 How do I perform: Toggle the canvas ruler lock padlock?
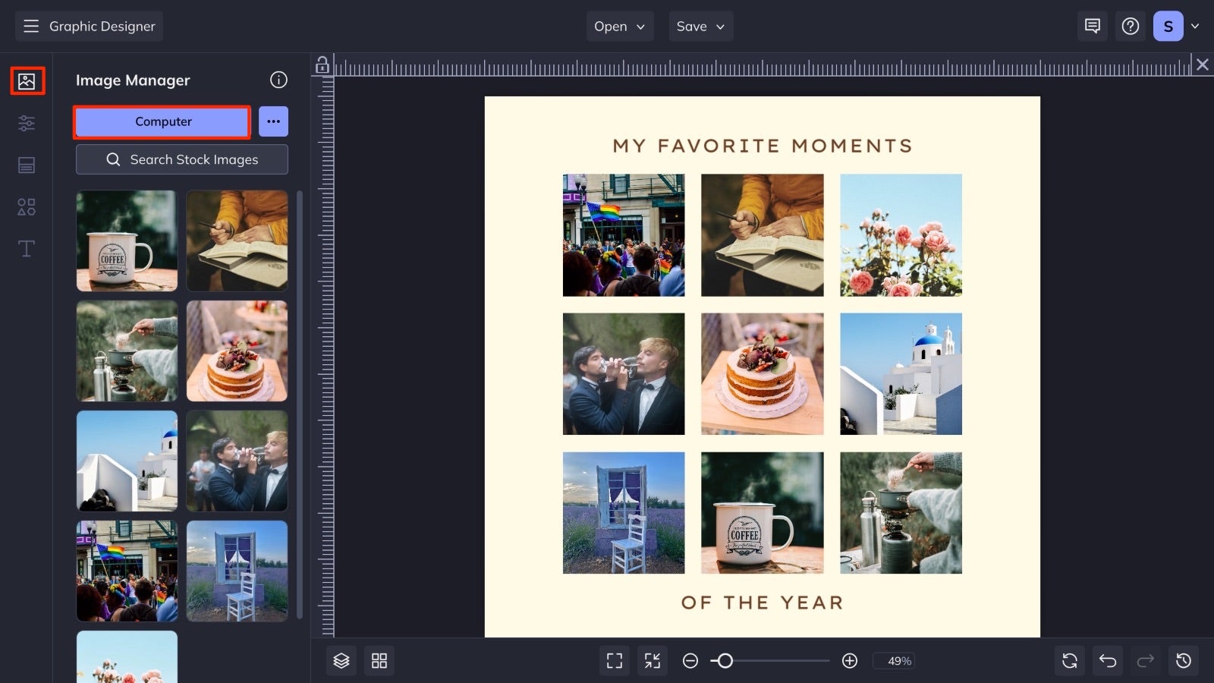coord(322,65)
